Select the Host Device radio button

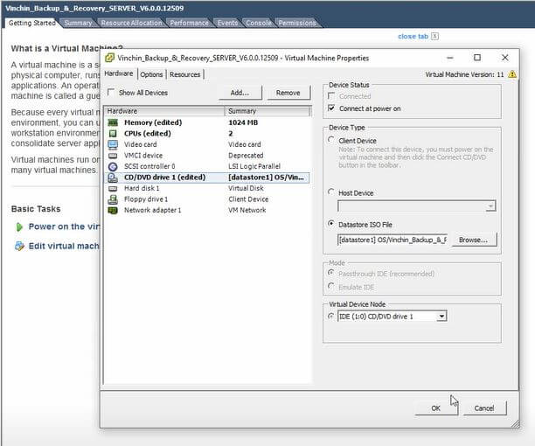click(331, 192)
